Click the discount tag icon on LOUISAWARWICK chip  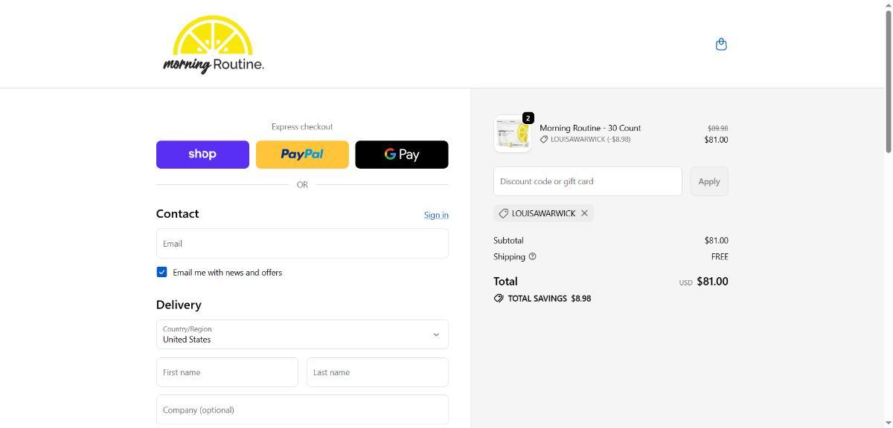(x=504, y=213)
